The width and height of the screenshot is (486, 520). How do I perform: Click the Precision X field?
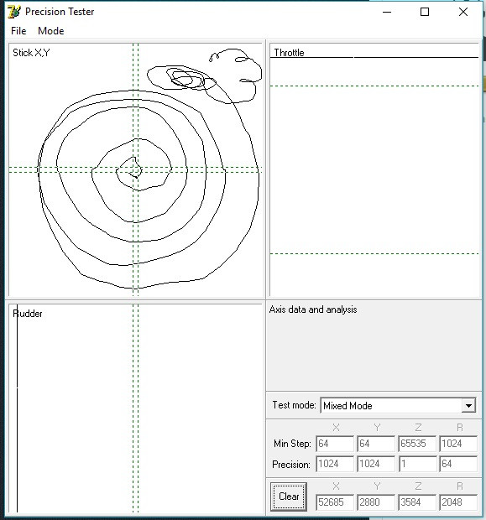pyautogui.click(x=335, y=464)
